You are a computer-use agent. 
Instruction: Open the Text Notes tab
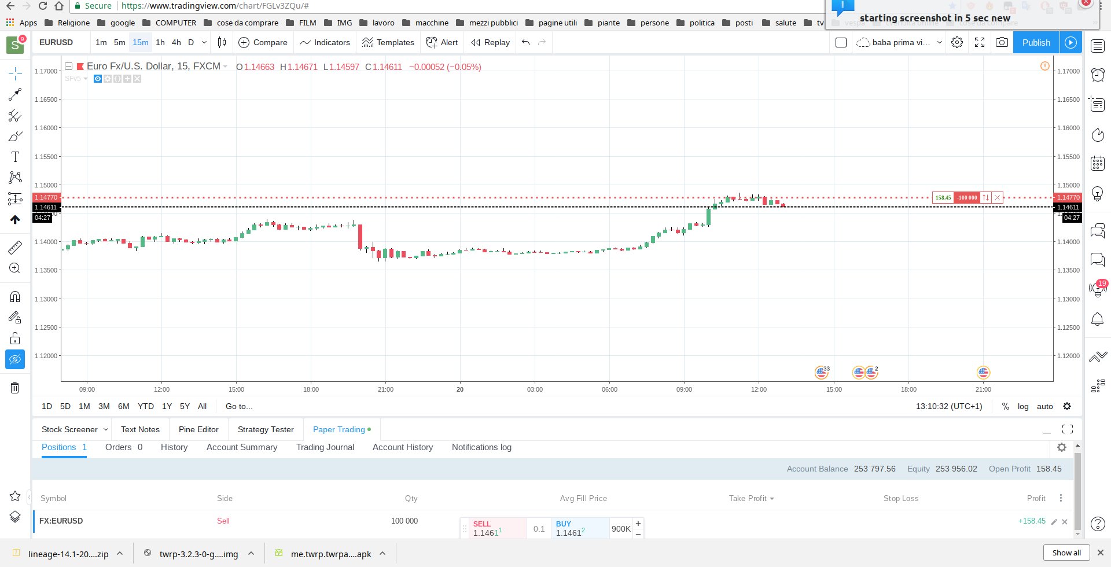point(140,429)
